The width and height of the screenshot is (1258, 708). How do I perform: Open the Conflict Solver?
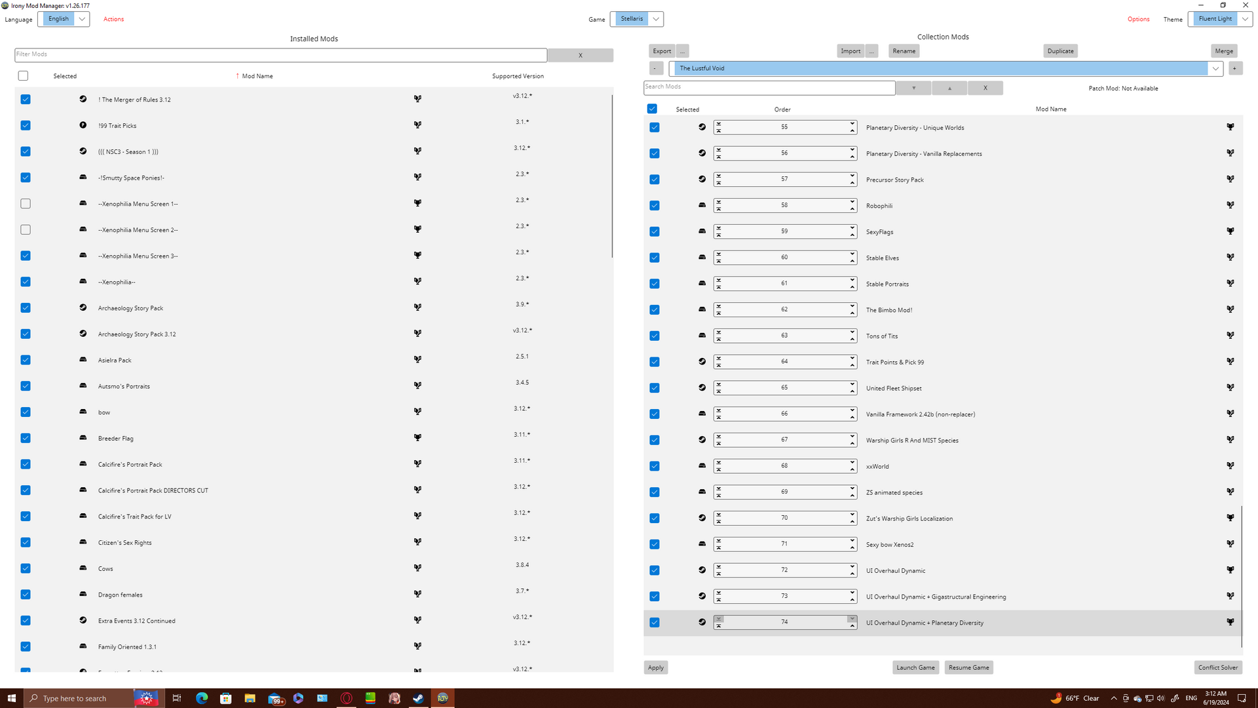(x=1218, y=667)
